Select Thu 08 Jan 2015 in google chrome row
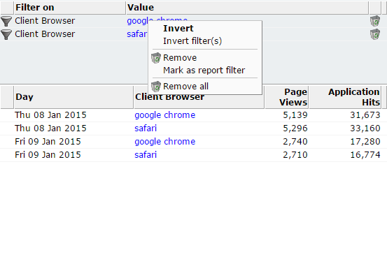The width and height of the screenshot is (387, 280). pyautogui.click(x=50, y=115)
